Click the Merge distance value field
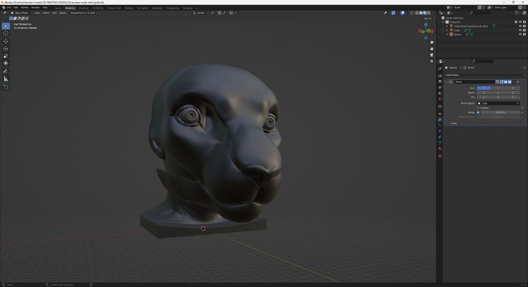Viewport: 528px width, 287px height. [500, 112]
